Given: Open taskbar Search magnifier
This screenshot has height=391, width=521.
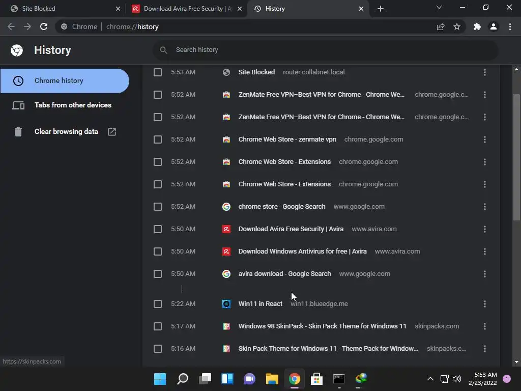Looking at the screenshot, I should [x=183, y=379].
